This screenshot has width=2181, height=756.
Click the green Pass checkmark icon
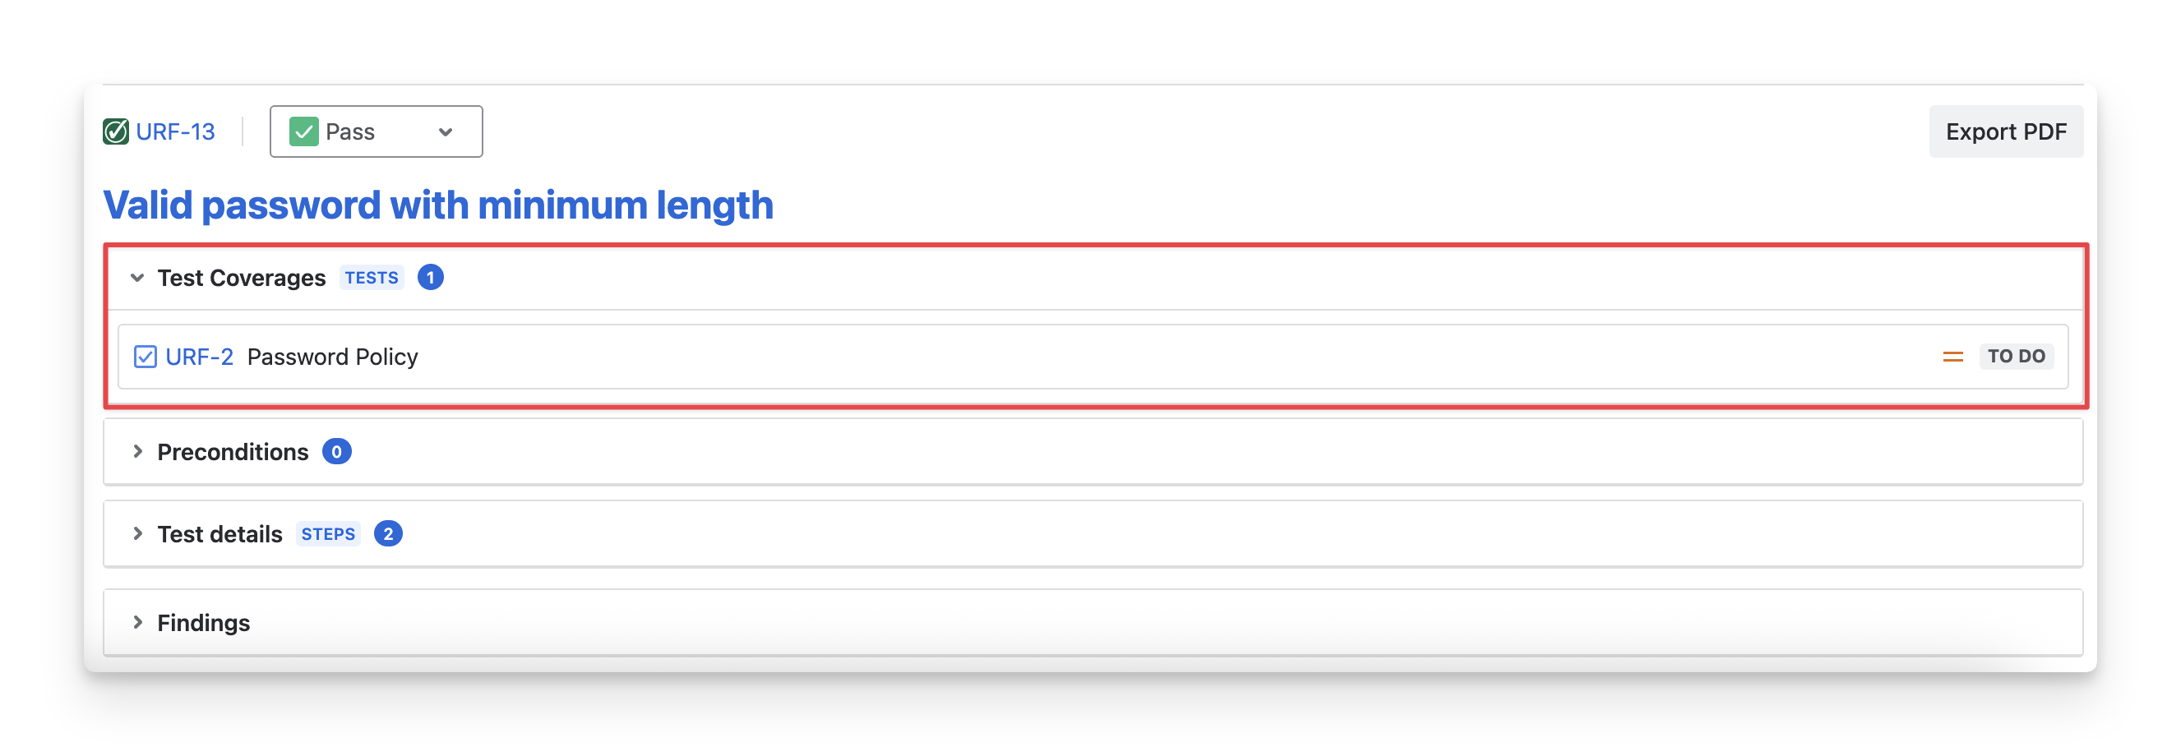tap(304, 132)
